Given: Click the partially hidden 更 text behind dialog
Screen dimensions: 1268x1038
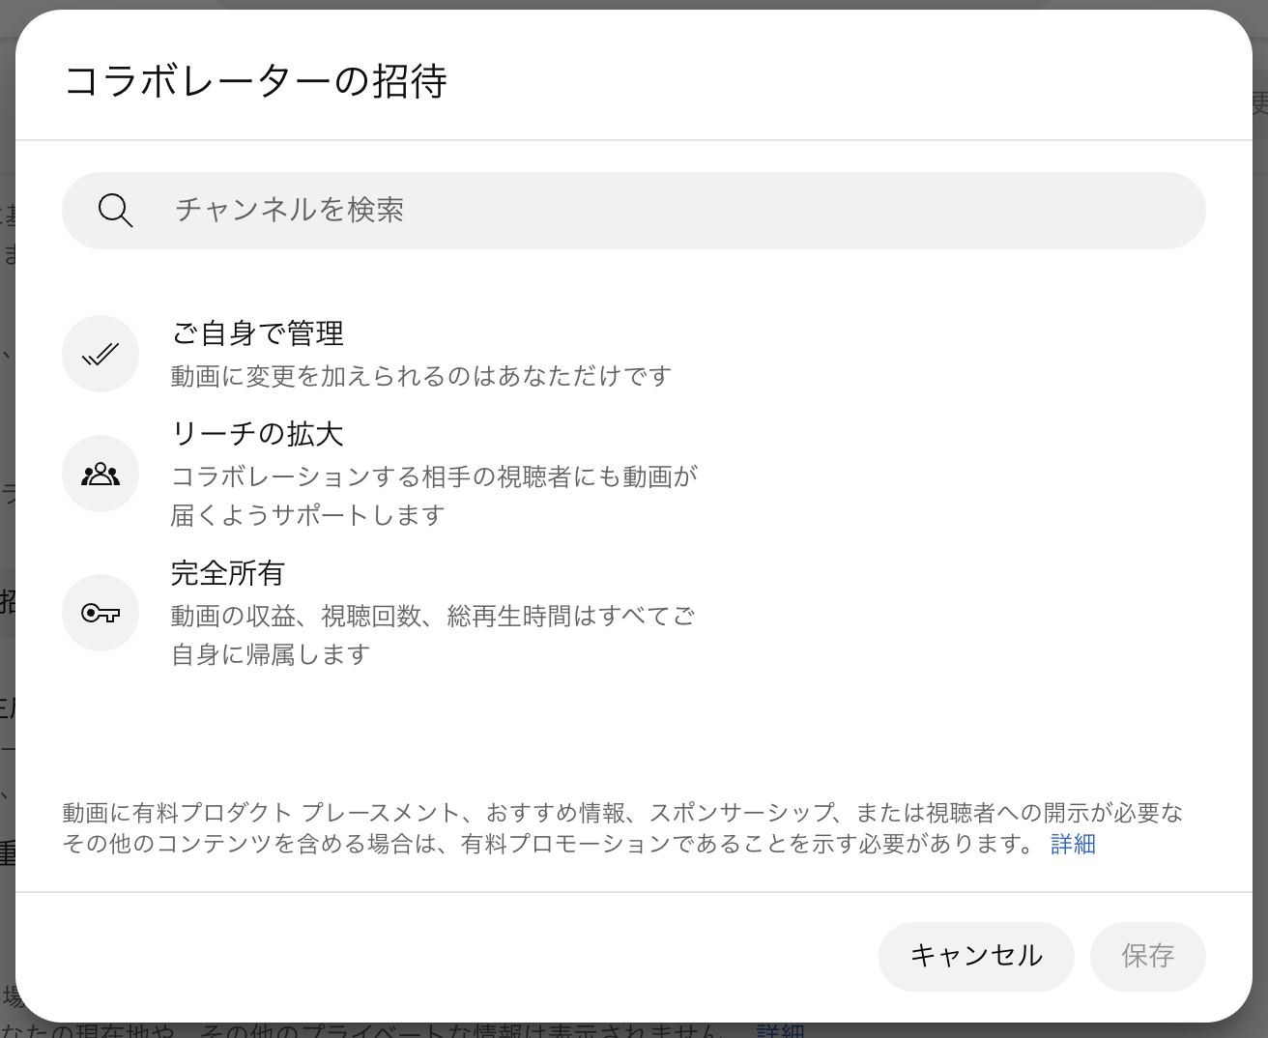Looking at the screenshot, I should pos(1259,102).
